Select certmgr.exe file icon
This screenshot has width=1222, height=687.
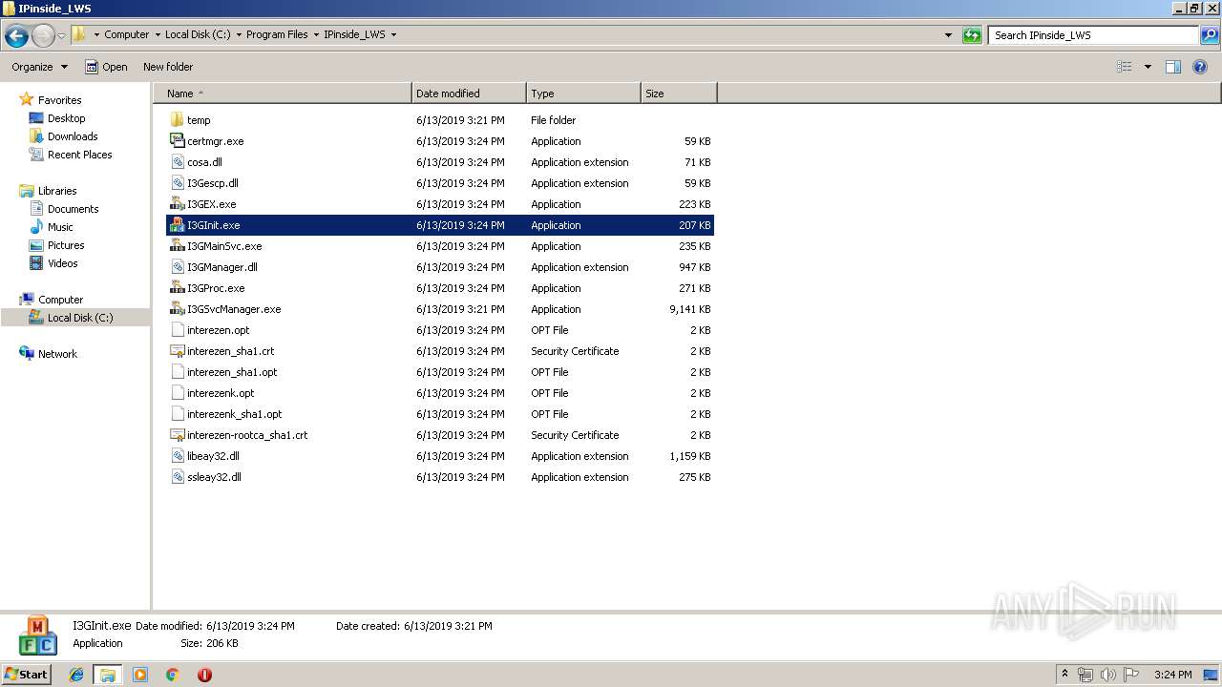pyautogui.click(x=177, y=141)
